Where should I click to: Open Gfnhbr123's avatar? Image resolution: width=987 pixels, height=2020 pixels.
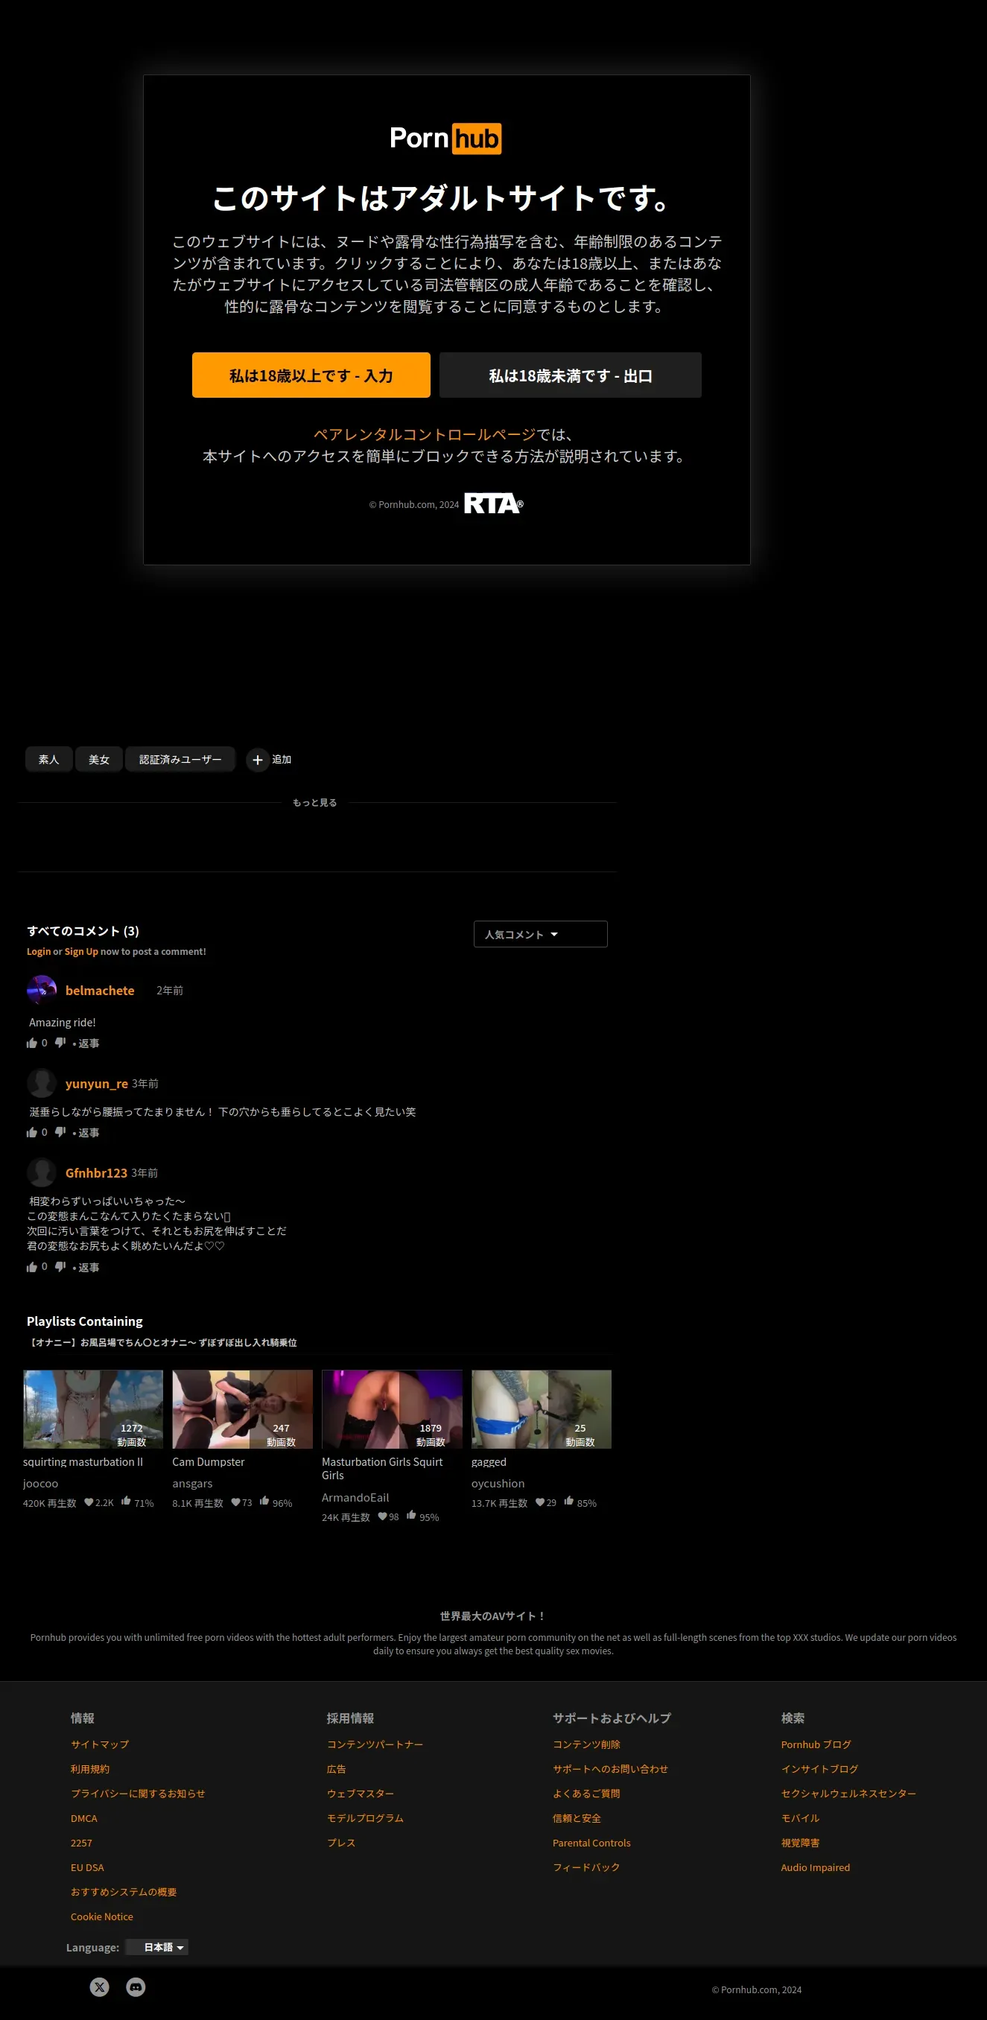point(42,1172)
